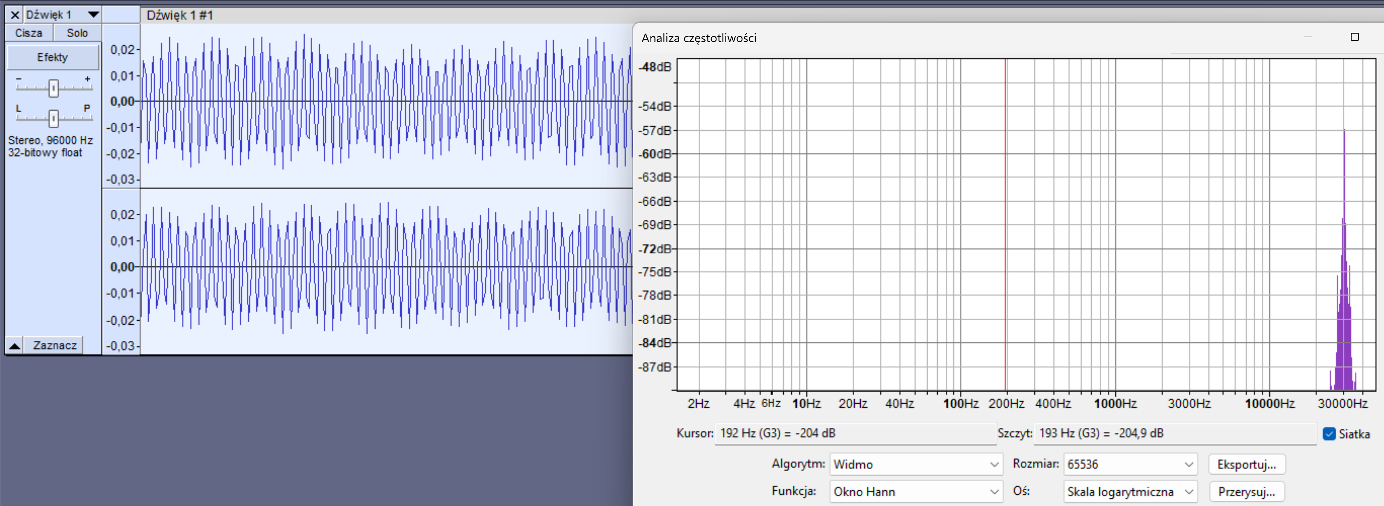Close track Dźwięk 1 with X icon
Screen dimensions: 1384x506
coord(15,15)
